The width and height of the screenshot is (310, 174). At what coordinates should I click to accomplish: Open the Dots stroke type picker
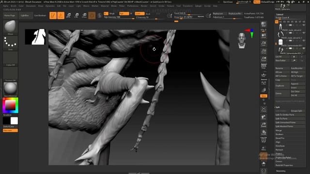point(10,43)
